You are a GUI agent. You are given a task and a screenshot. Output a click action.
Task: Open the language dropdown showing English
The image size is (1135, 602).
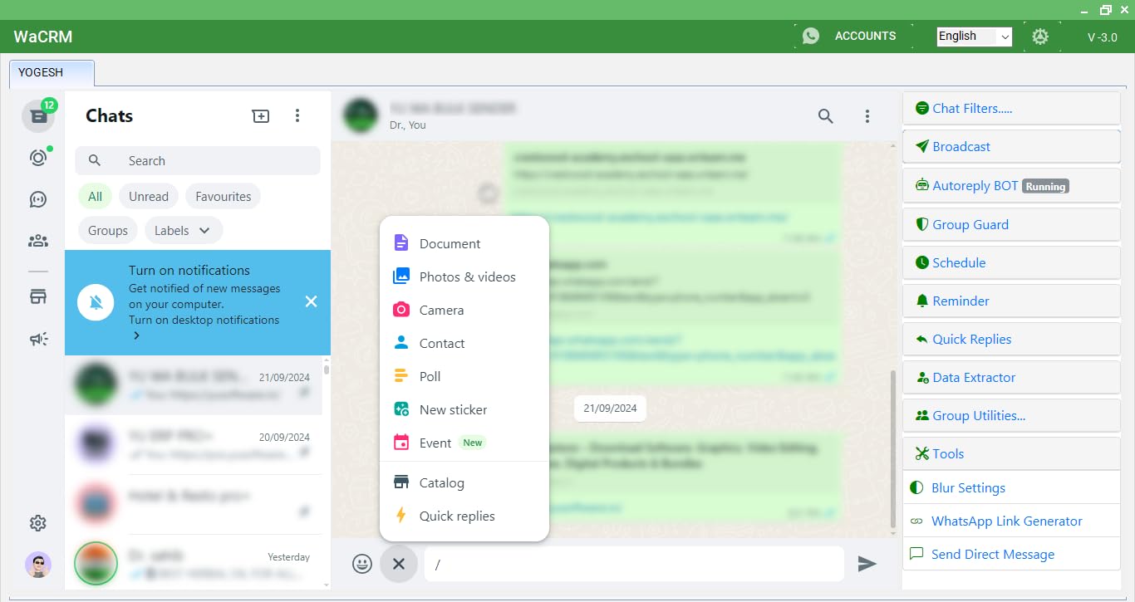click(974, 37)
